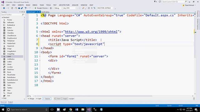Open Google Chrome from the taskbar
200x112 pixels.
pyautogui.click(x=71, y=110)
